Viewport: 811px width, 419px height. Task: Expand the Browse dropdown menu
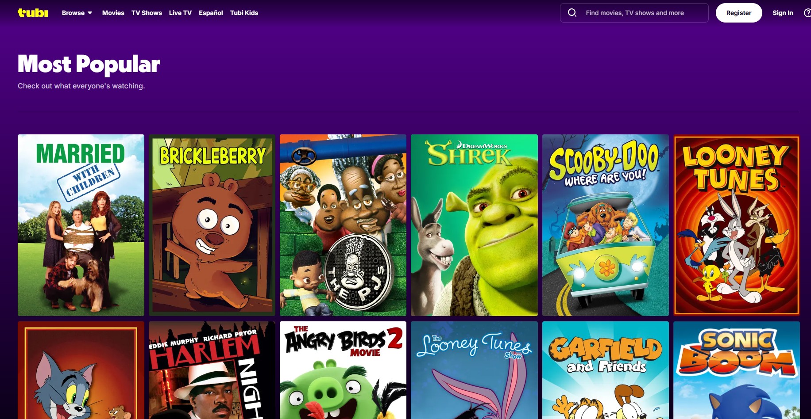click(77, 13)
